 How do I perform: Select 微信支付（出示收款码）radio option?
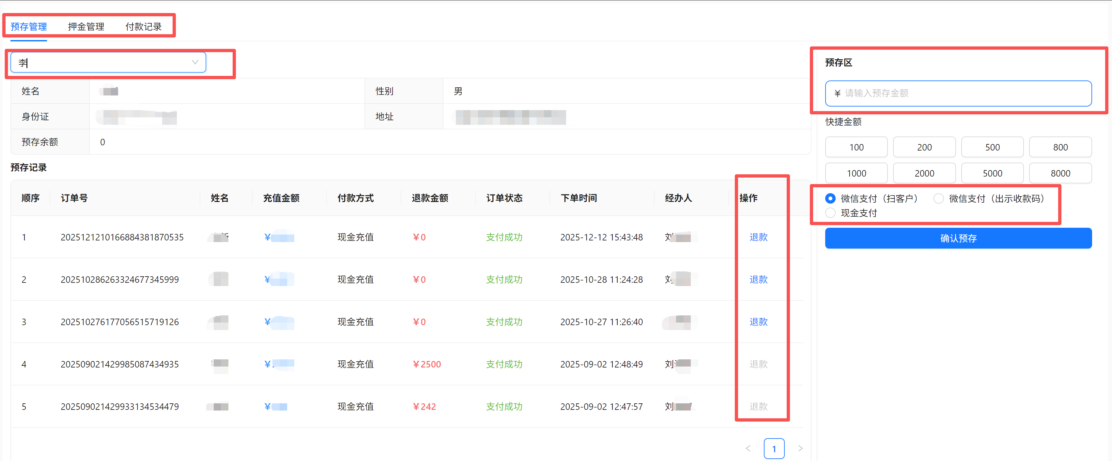point(938,198)
